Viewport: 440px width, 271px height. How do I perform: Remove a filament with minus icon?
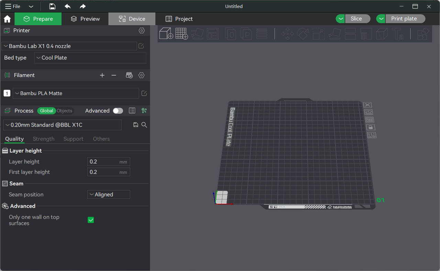coord(114,75)
